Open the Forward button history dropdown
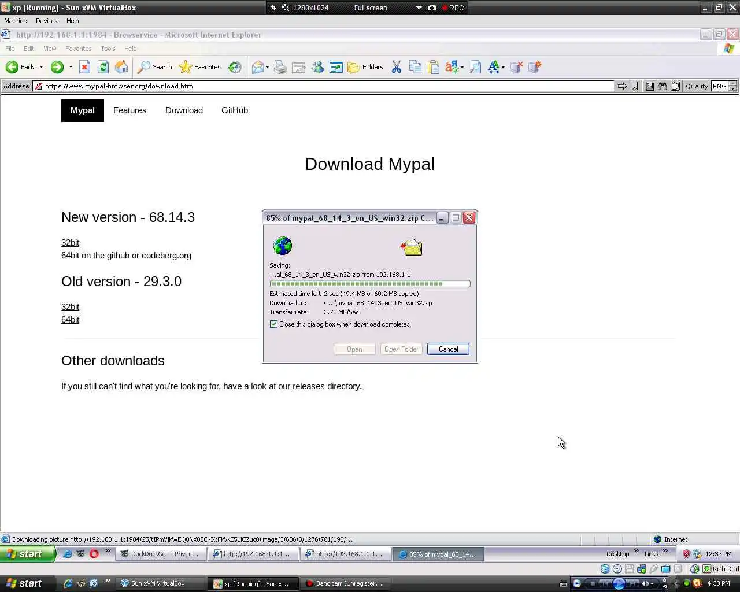Viewport: 740px width, 592px height. (71, 67)
